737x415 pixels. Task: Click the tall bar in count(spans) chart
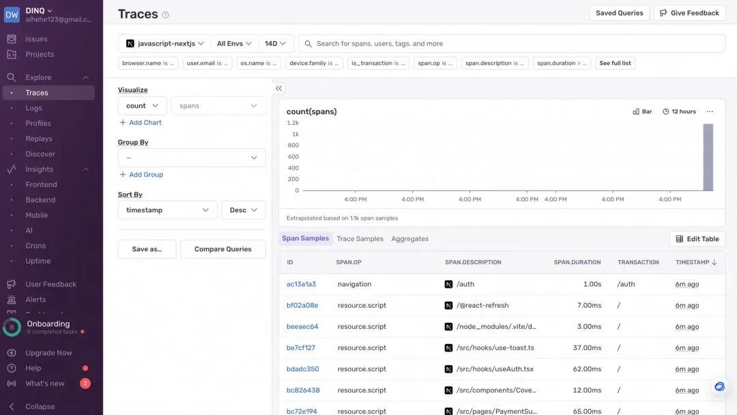[708, 157]
